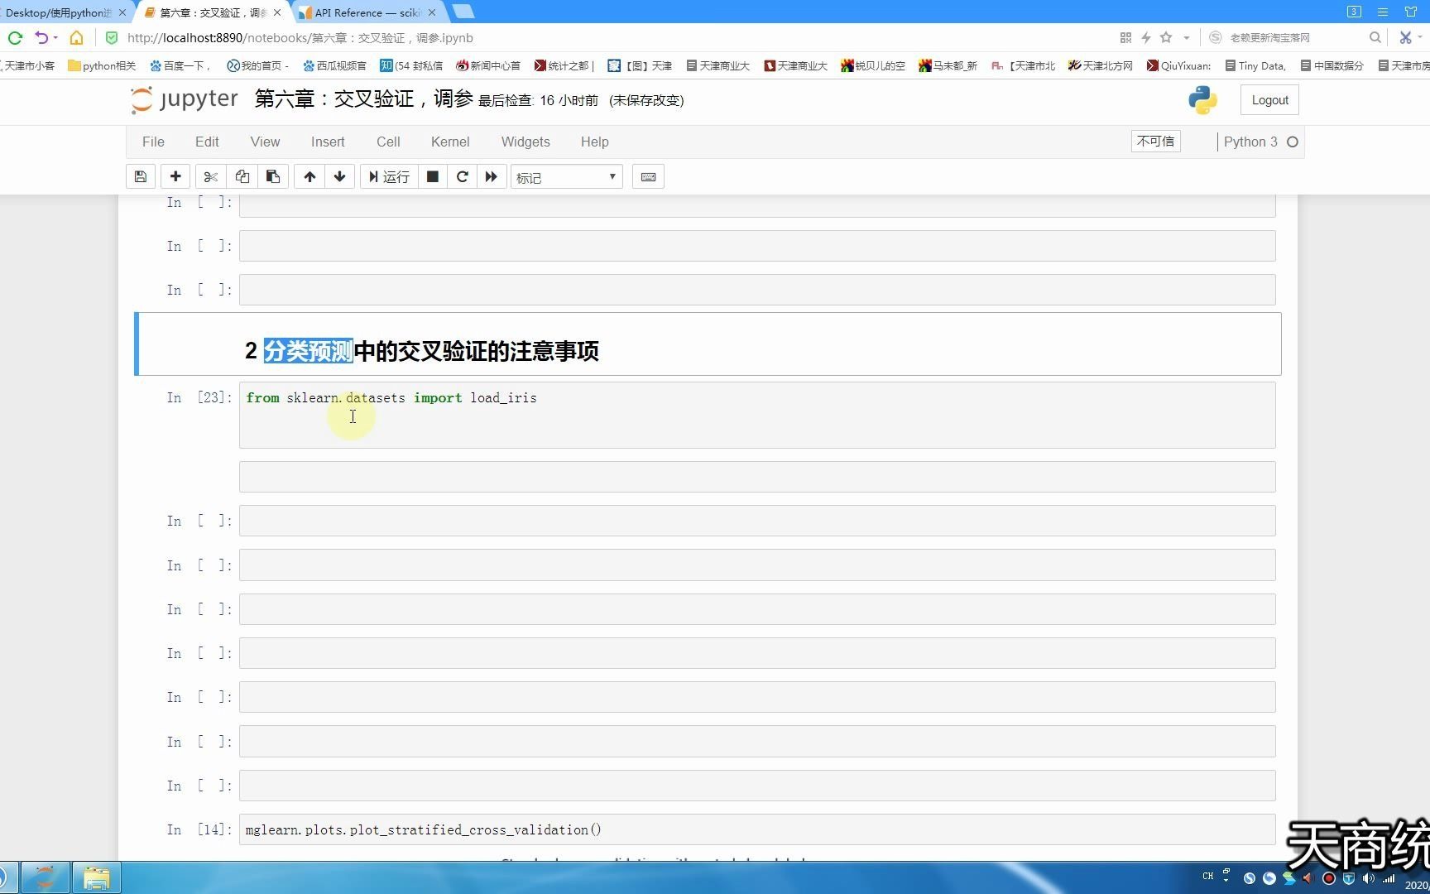Click the Jupyter logo
This screenshot has height=894, width=1430.
click(185, 99)
